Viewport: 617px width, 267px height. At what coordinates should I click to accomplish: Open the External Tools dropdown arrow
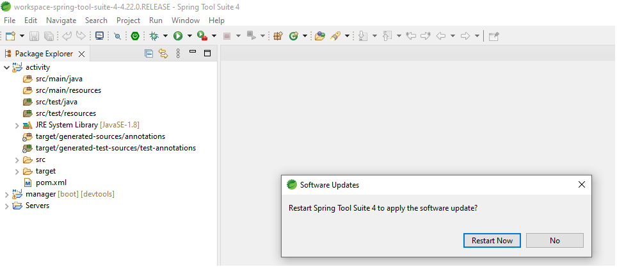(214, 36)
